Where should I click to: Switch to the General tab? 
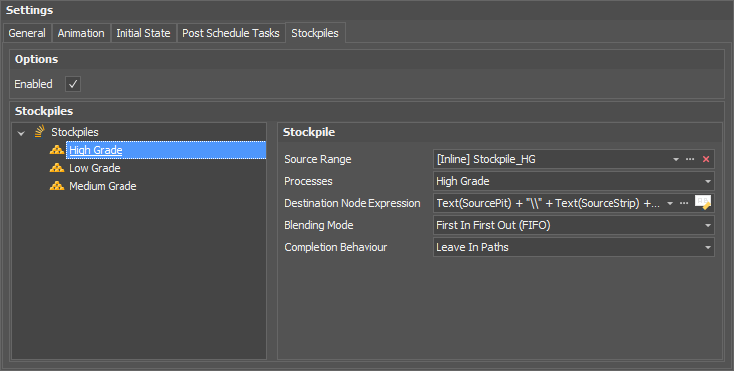[x=27, y=33]
